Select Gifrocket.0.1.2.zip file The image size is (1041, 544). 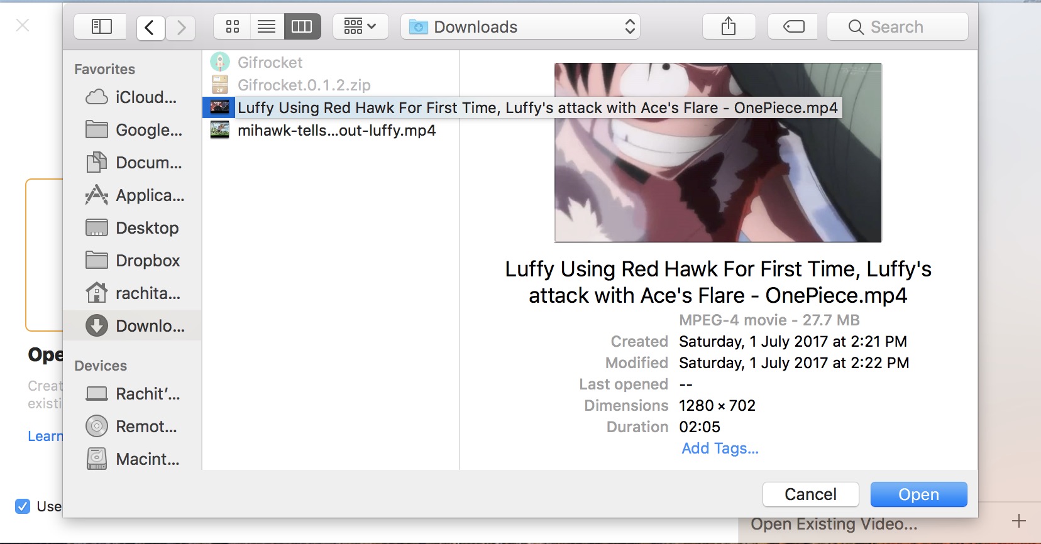pyautogui.click(x=330, y=85)
